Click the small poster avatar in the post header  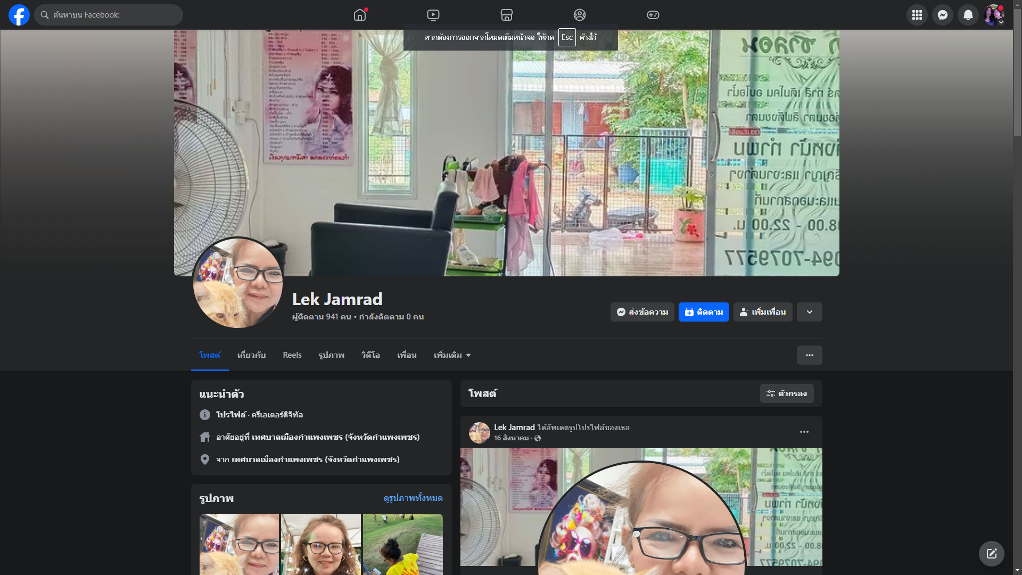(x=480, y=433)
